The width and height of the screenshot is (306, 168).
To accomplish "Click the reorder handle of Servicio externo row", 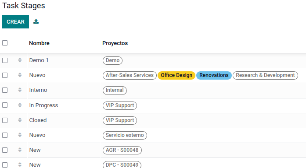I will 20,135.
